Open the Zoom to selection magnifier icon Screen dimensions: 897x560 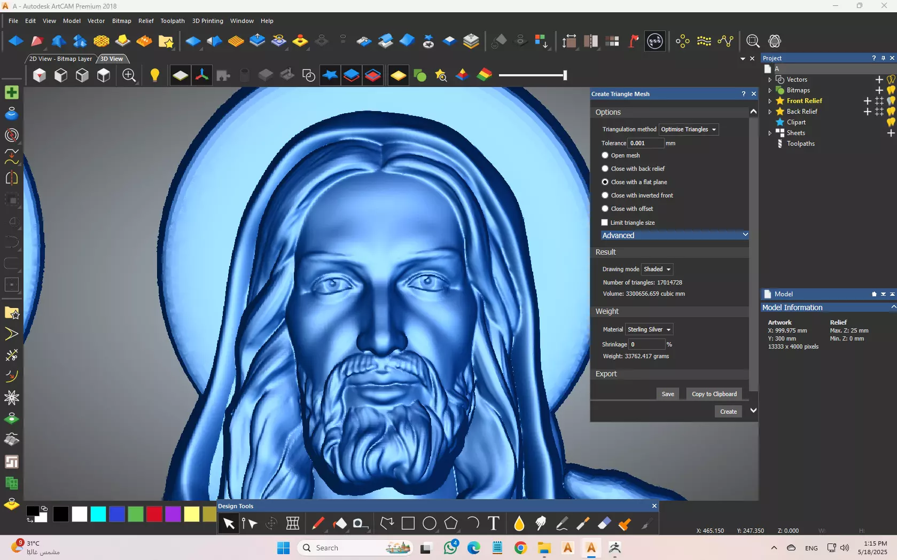pos(753,41)
